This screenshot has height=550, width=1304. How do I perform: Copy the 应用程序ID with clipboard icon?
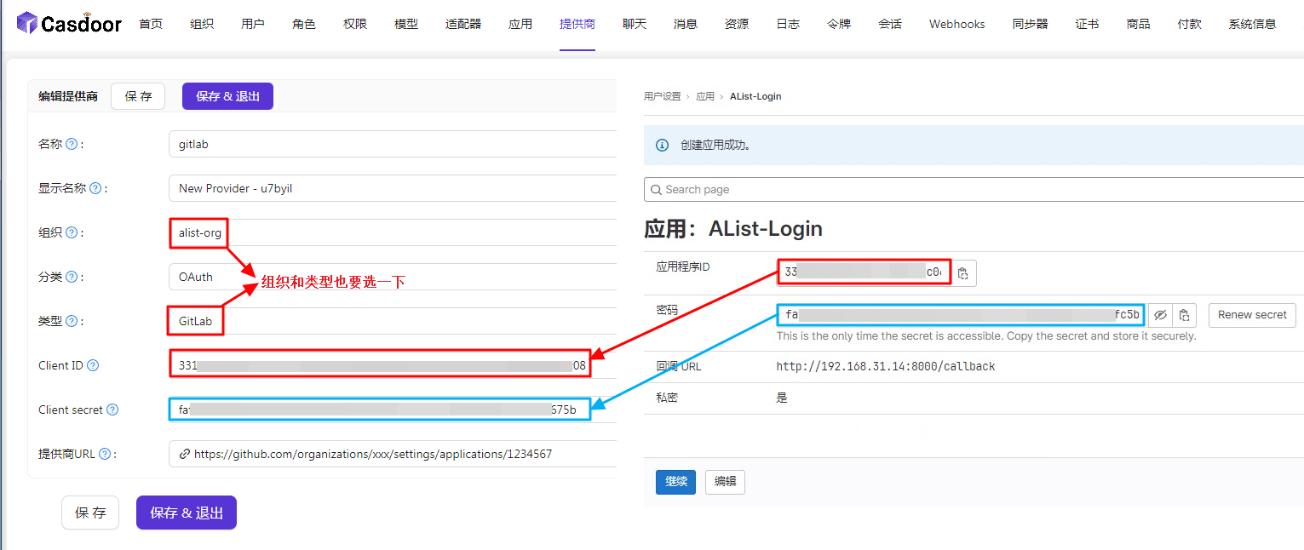962,272
